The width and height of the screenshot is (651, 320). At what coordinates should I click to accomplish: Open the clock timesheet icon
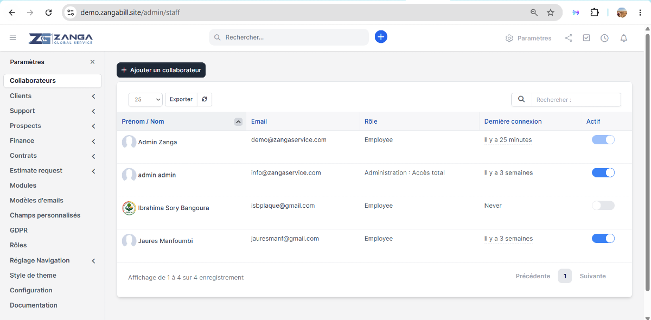pos(604,38)
